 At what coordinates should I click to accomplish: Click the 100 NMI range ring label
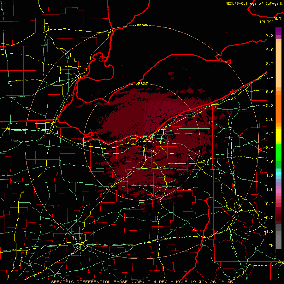click(142, 25)
